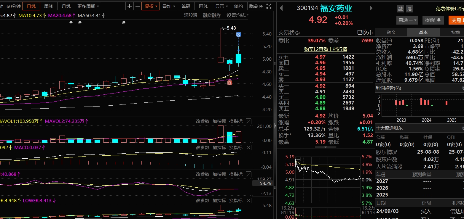The image size is (464, 219).
Task: Click 改参数 in MACD panel
Action: click(202, 147)
